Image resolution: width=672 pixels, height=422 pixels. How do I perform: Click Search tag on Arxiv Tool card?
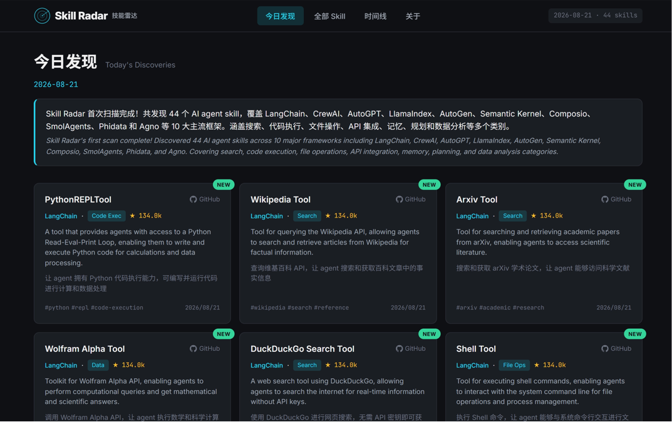tap(513, 216)
